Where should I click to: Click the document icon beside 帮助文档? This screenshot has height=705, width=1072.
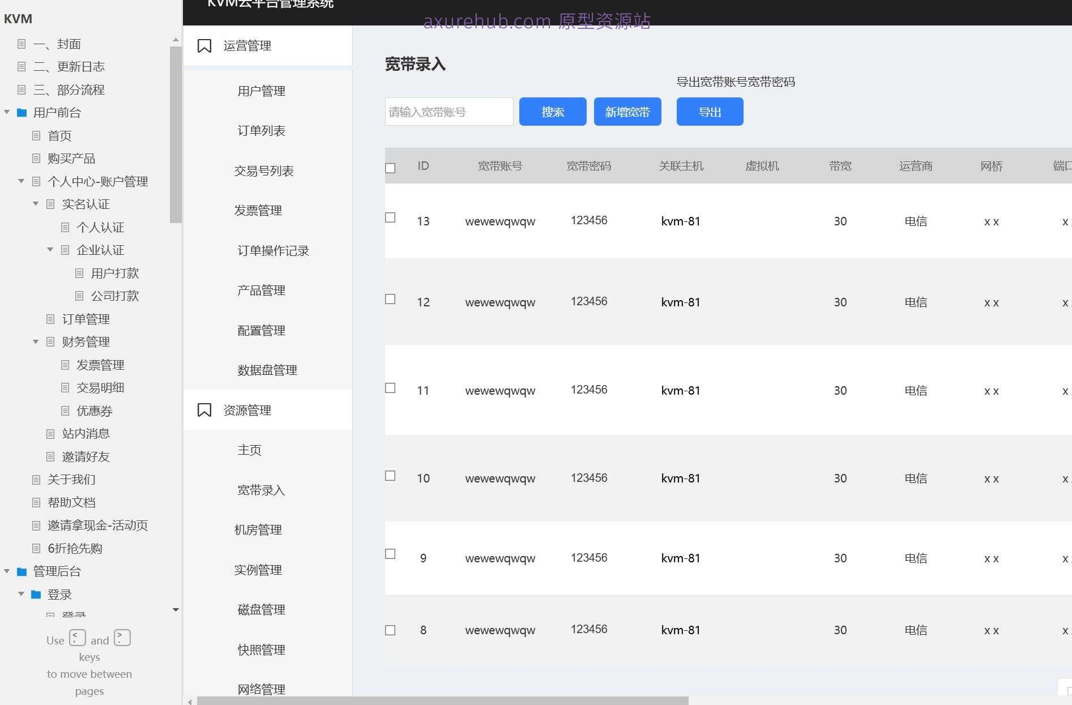[x=36, y=502]
